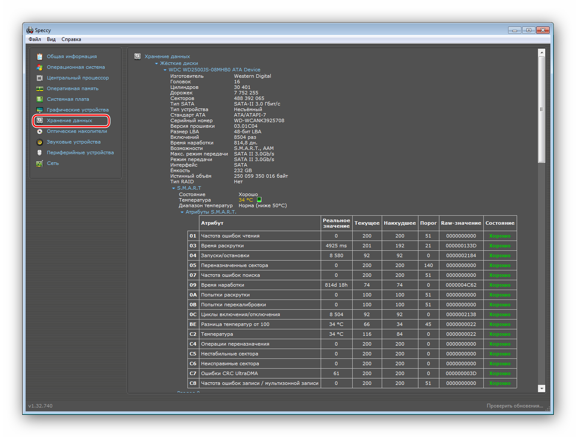576x437 pixels.
Task: Click the Хранение данных sidebar drive icon
Action: pyautogui.click(x=40, y=120)
